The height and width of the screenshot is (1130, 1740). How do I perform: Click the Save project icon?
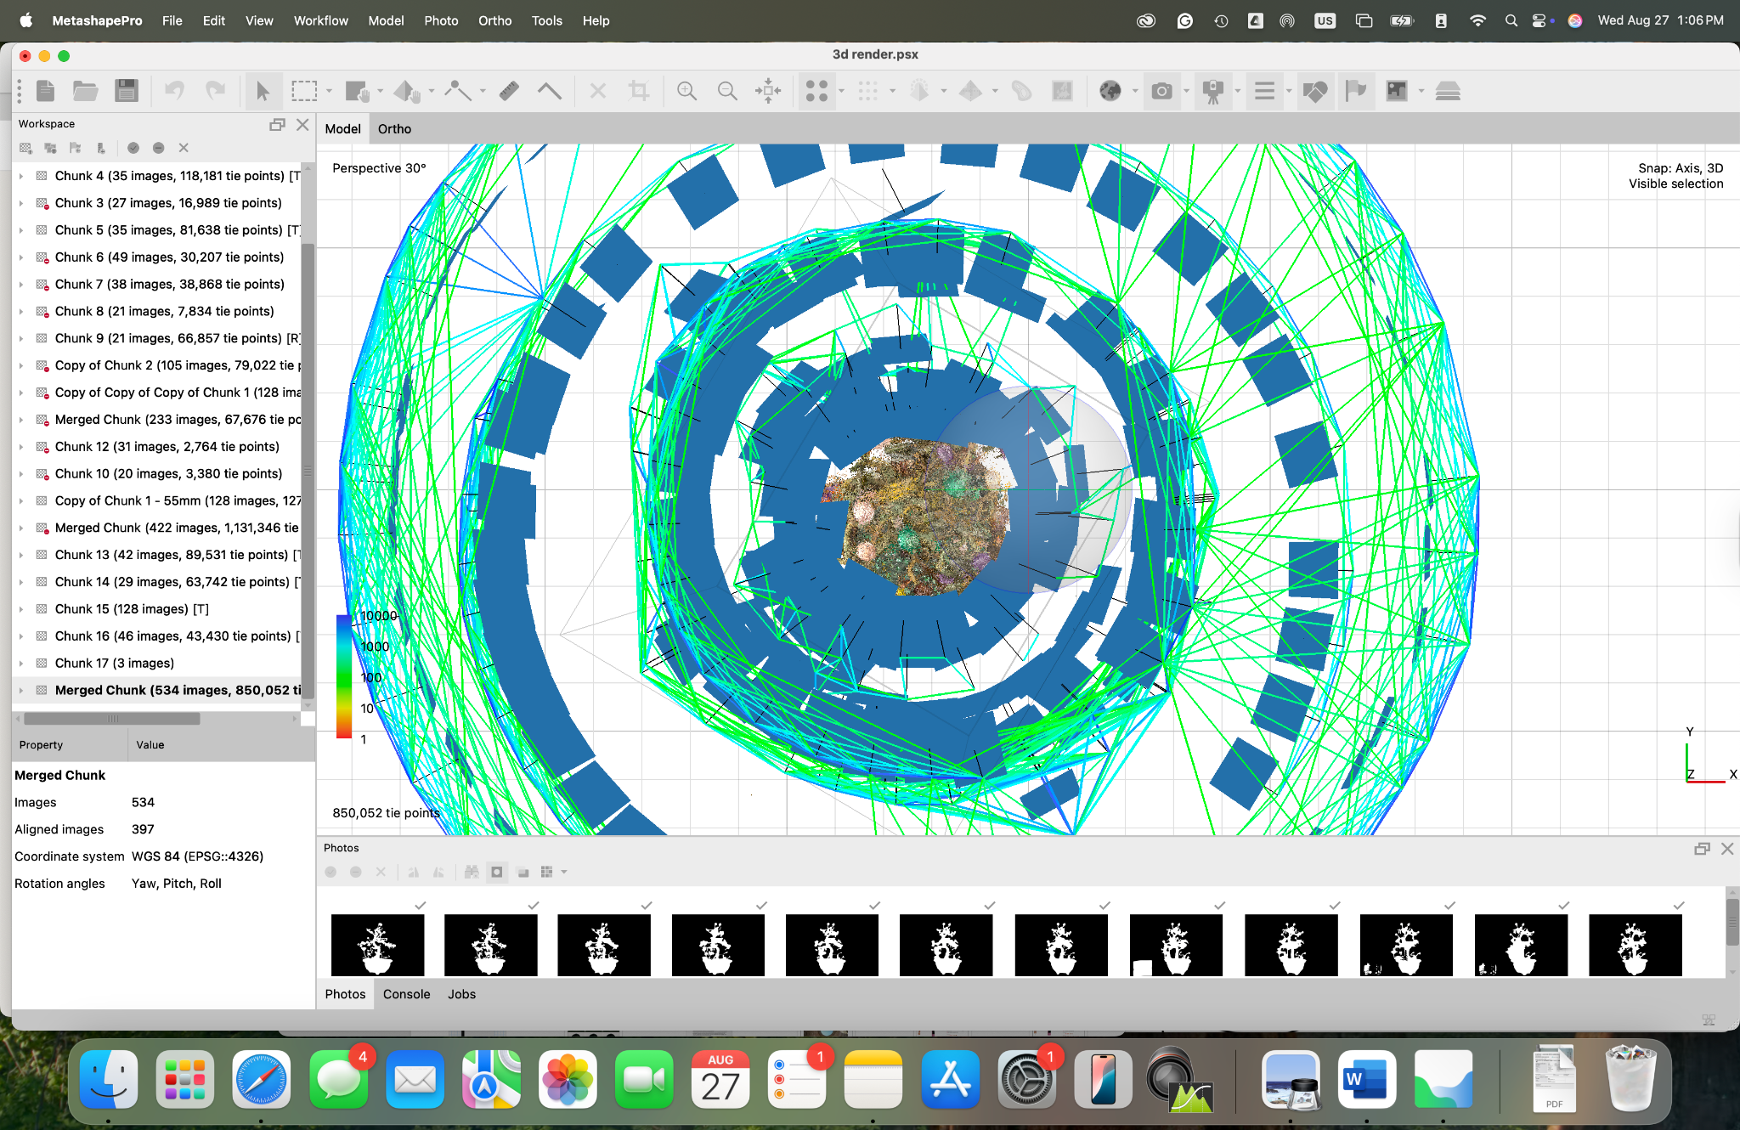click(x=127, y=91)
